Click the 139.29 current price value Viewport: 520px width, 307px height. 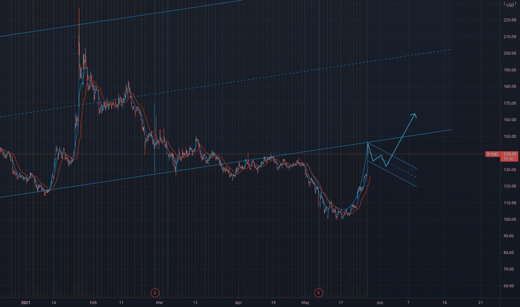point(509,154)
